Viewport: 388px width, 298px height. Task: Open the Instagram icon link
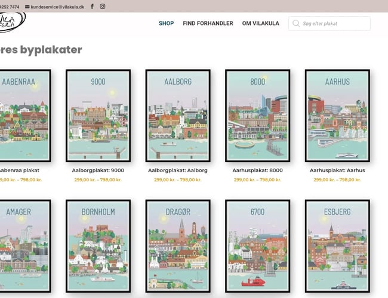103,7
